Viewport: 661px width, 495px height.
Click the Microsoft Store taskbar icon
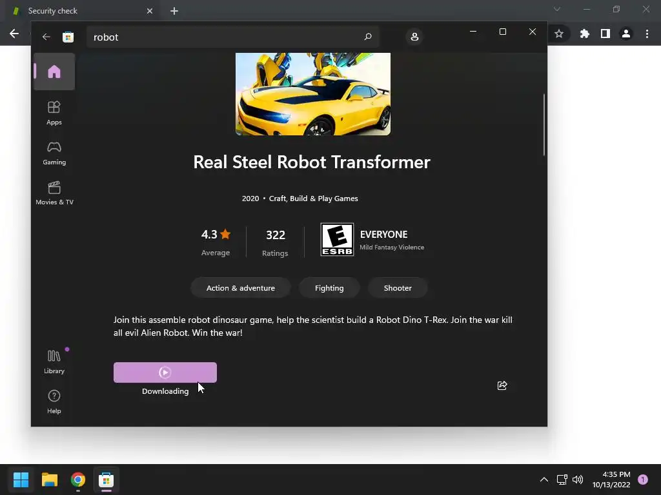click(107, 480)
